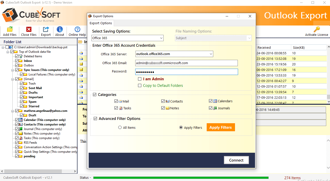Select the Apply Filters radio button
Viewport: 330px width, 181px height.
tap(181, 127)
